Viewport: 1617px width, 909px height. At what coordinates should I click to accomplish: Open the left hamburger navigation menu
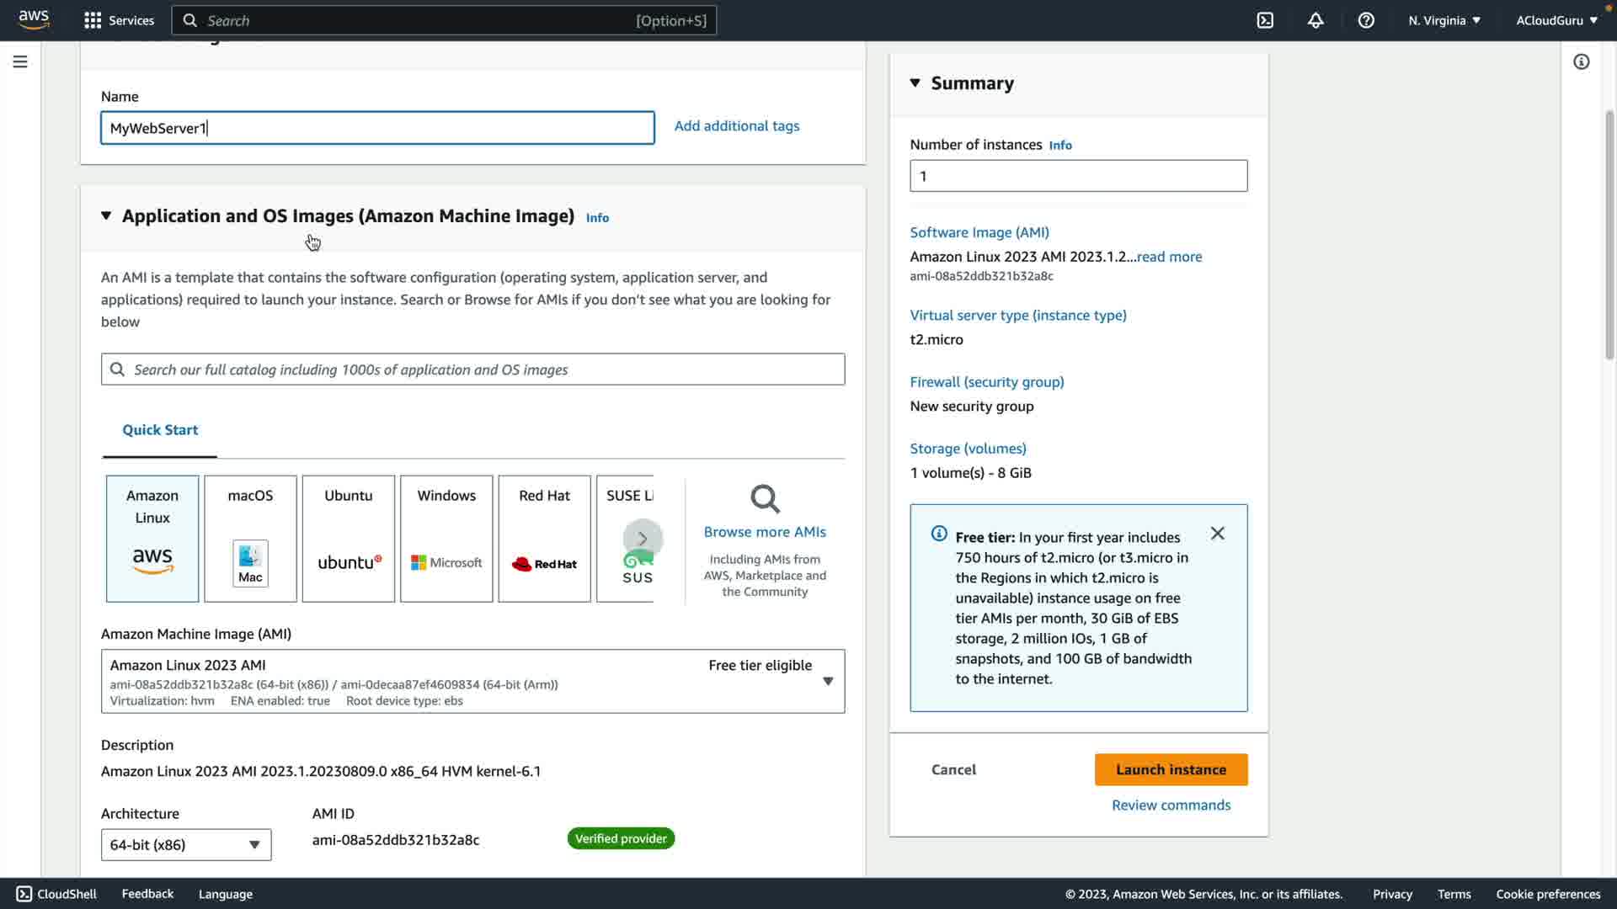pos(20,61)
